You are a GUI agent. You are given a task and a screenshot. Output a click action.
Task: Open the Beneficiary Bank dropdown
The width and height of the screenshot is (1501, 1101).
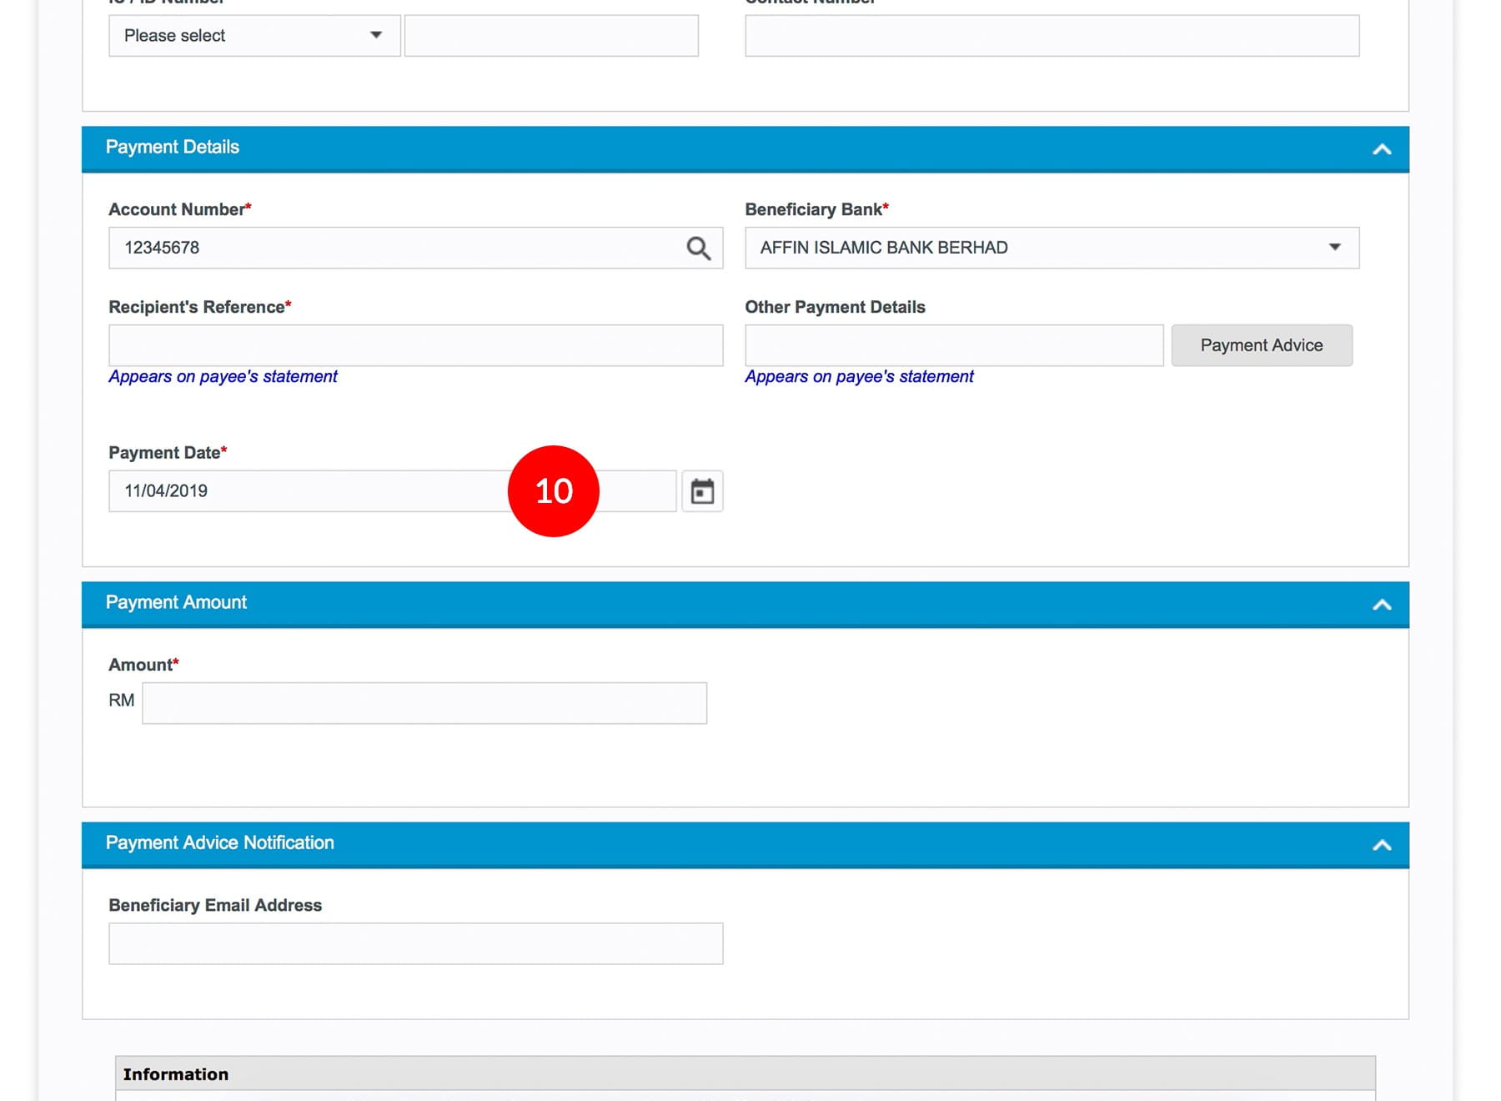tap(1051, 248)
